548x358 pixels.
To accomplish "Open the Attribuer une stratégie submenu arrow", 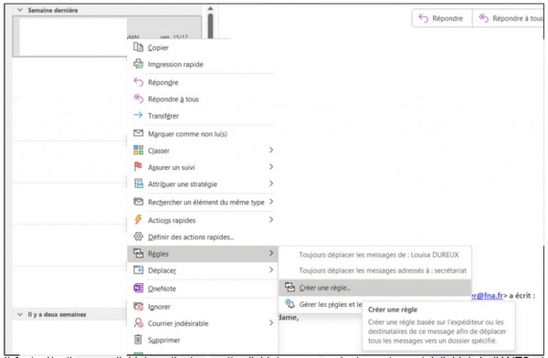I will (x=271, y=184).
